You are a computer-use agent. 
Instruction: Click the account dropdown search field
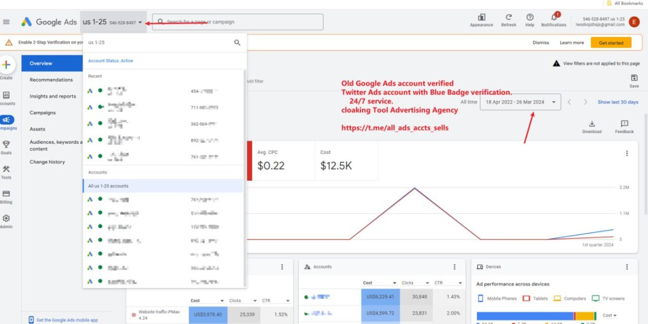click(159, 43)
